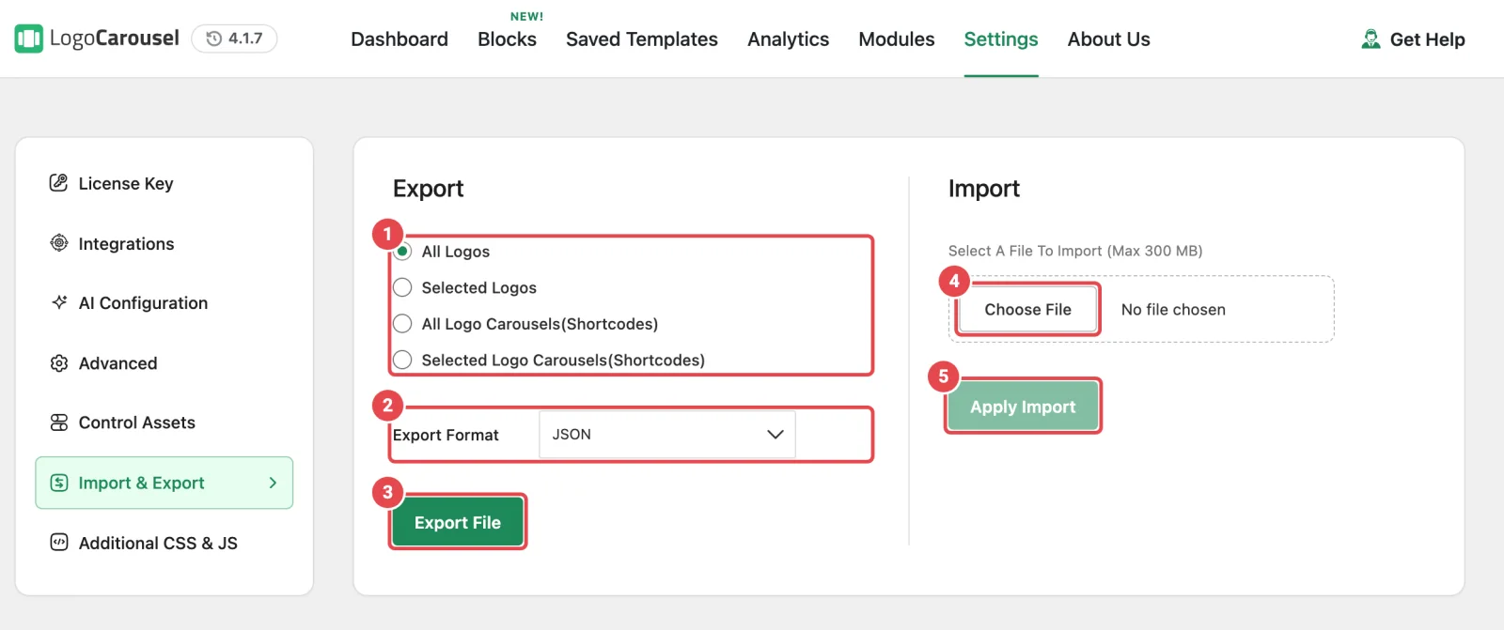Open the Modules tab
Screen dimensions: 1504x630
(x=897, y=39)
